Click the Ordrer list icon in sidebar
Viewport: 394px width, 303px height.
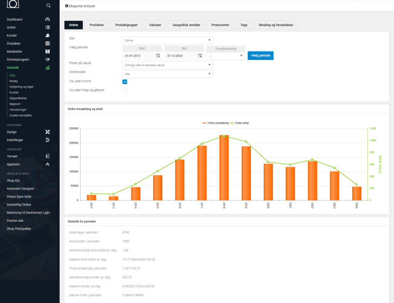47,27
